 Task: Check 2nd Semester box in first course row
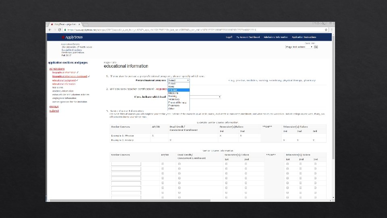pyautogui.click(x=246, y=164)
